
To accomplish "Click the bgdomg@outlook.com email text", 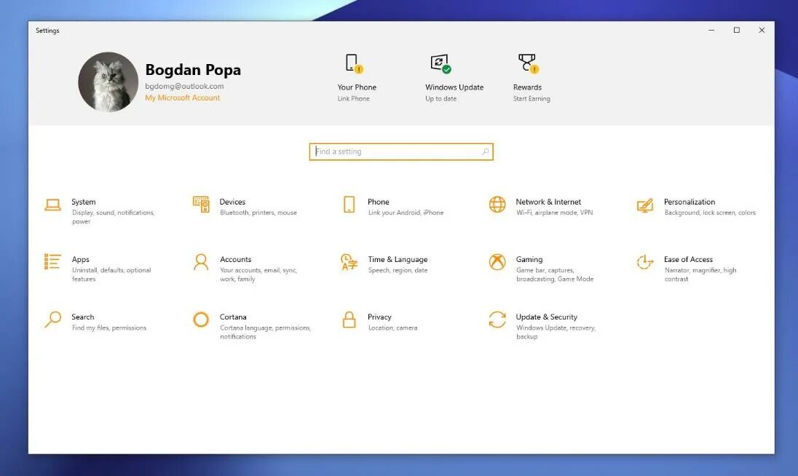I will (184, 86).
